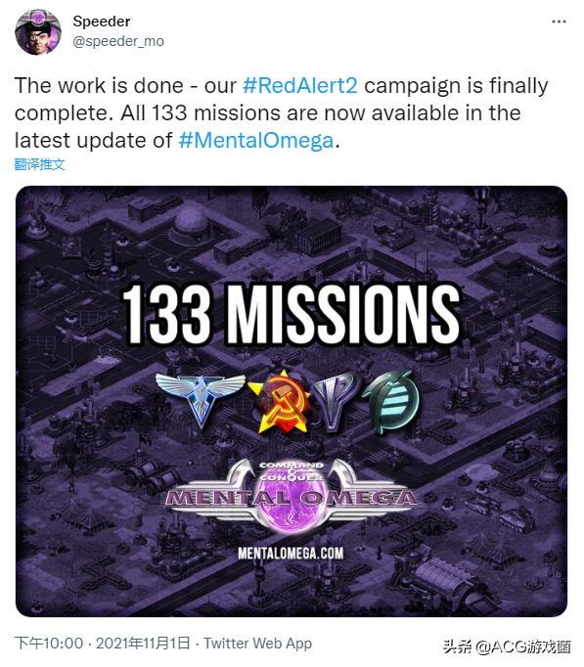Open the tweet timestamp 下午10:00 · 2021年11月1日
This screenshot has width=584, height=667.
[x=102, y=643]
